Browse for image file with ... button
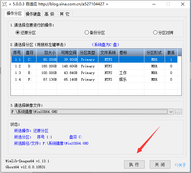The width and height of the screenshot is (191, 173). (x=178, y=112)
